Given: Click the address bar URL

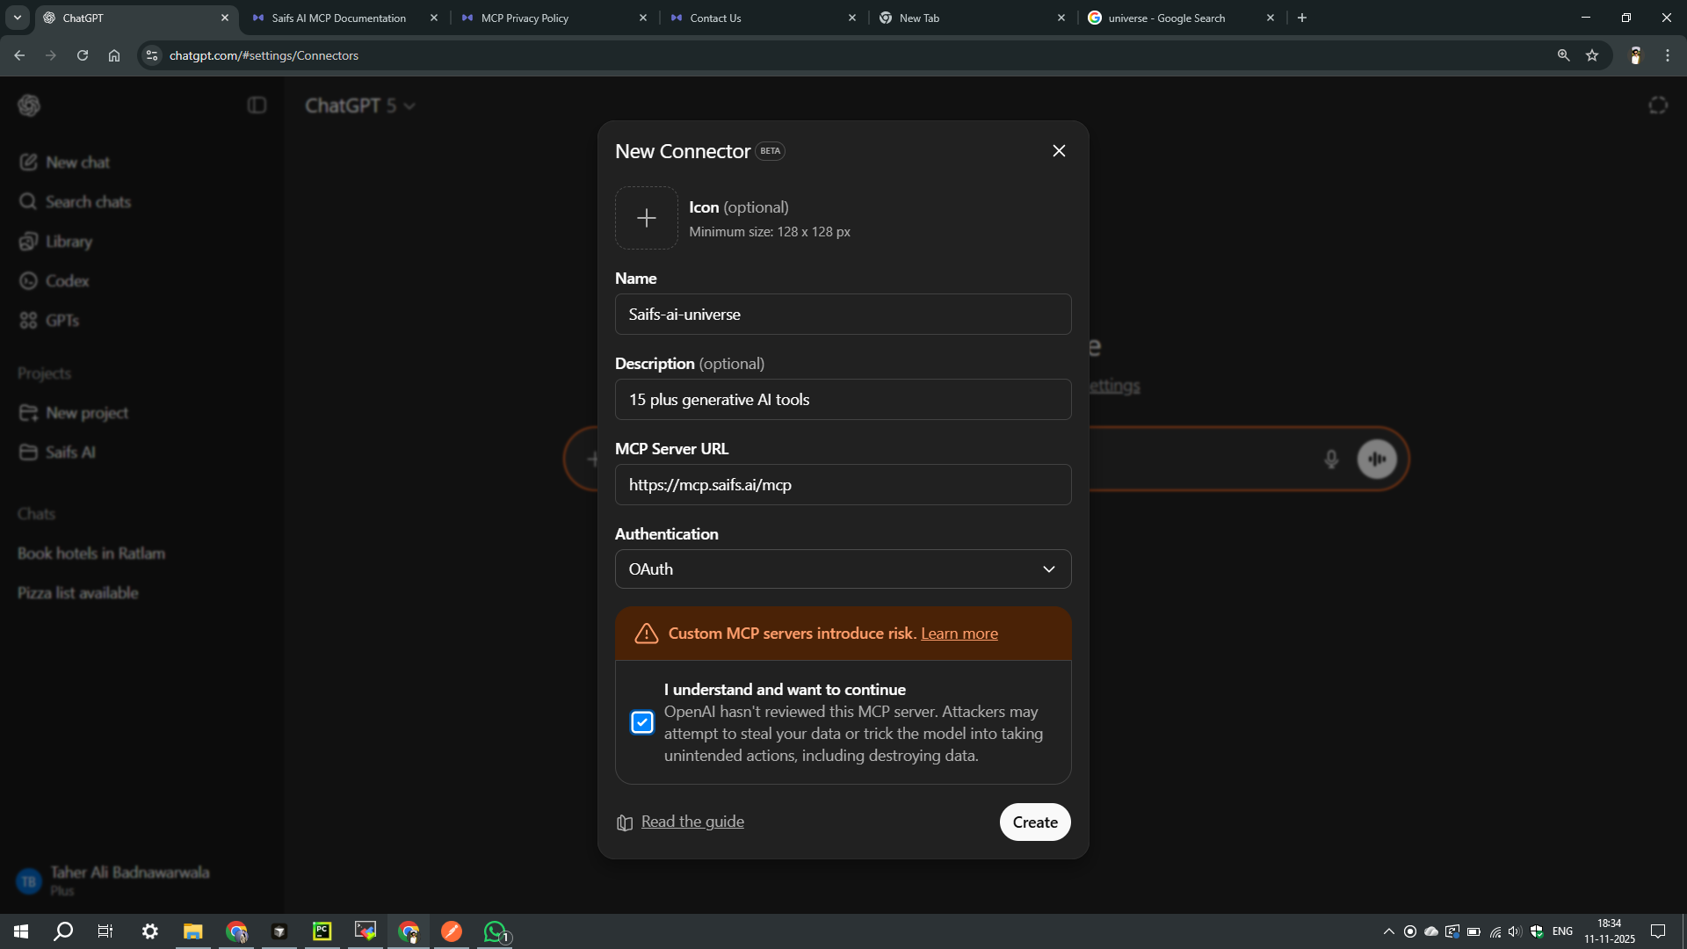Looking at the screenshot, I should pos(264,55).
